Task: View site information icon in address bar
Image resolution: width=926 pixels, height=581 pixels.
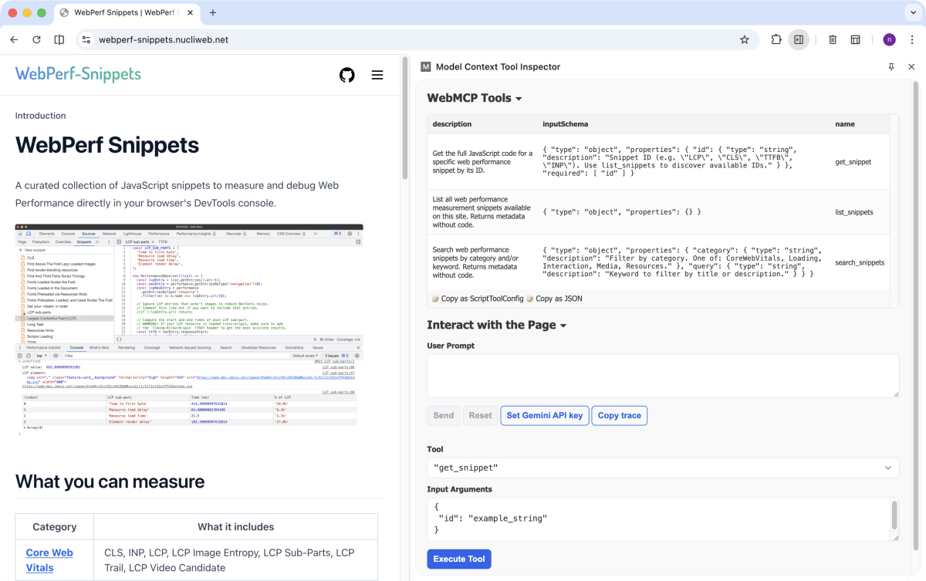Action: tap(86, 39)
